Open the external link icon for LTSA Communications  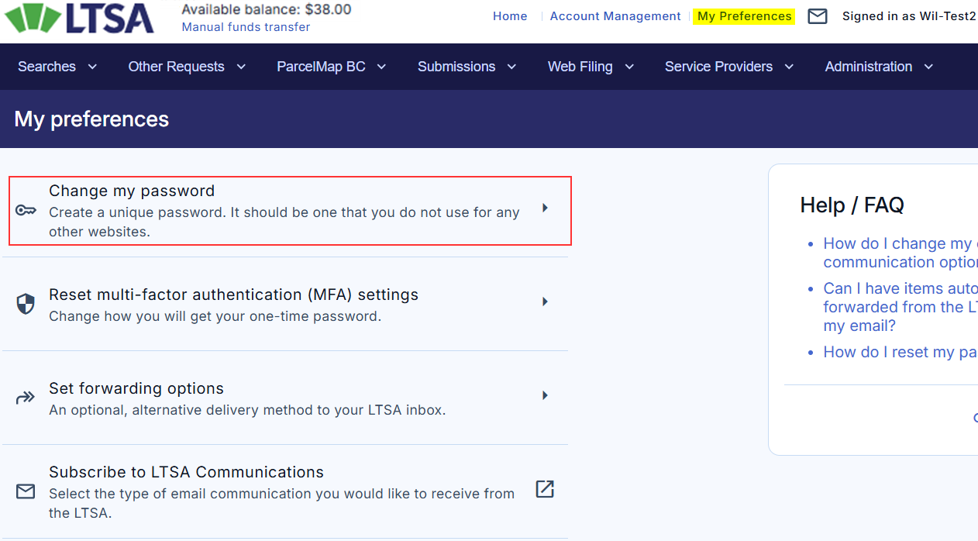(545, 489)
